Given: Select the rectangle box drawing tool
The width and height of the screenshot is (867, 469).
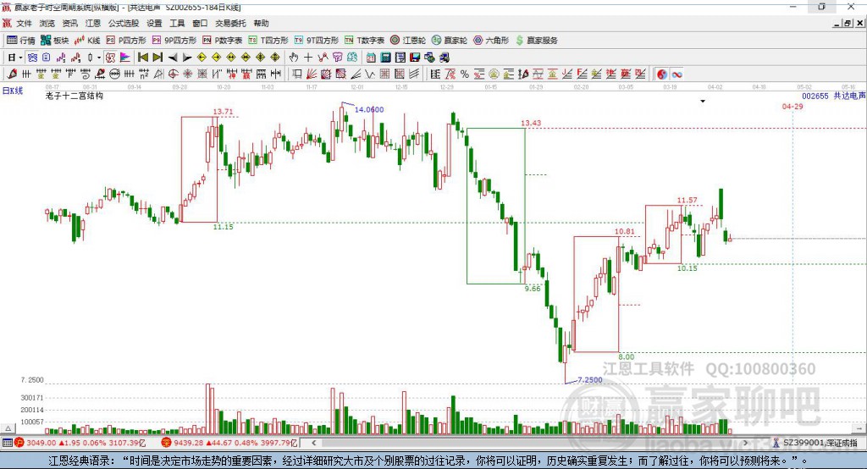Looking at the screenshot, I should pos(296,74).
